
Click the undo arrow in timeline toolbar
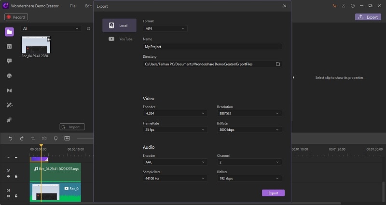[x=10, y=138]
